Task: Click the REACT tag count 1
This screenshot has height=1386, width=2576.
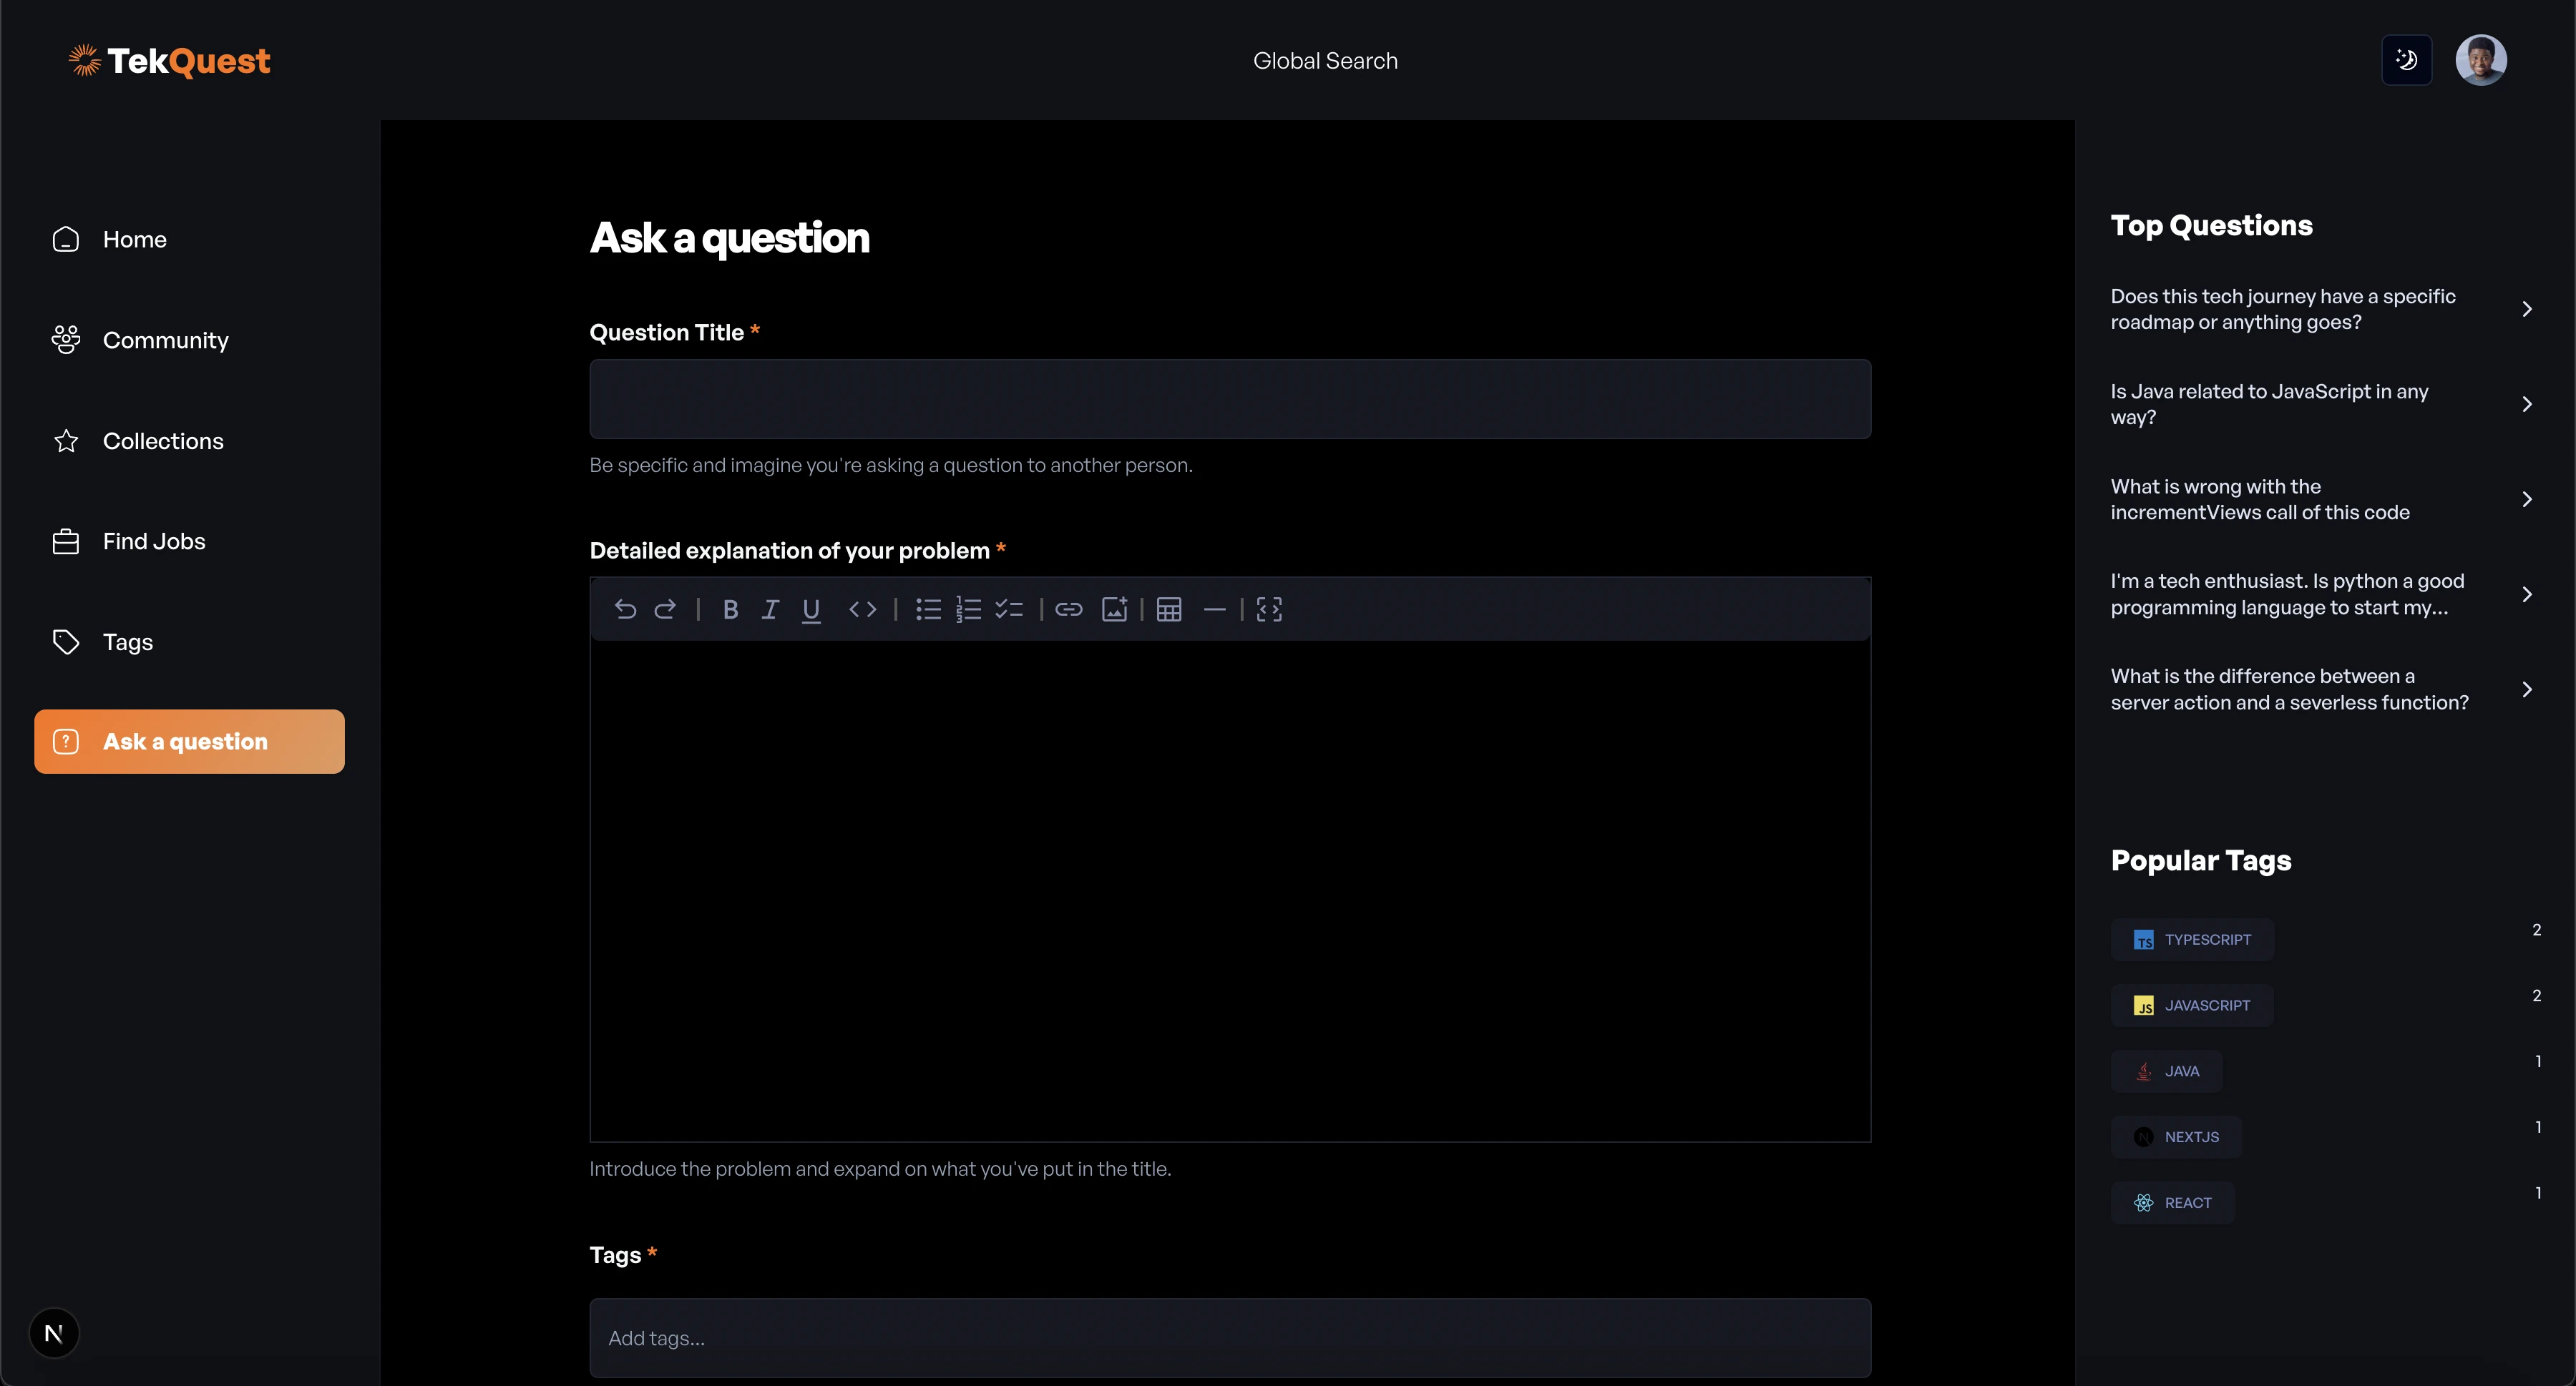Action: tap(2538, 1193)
